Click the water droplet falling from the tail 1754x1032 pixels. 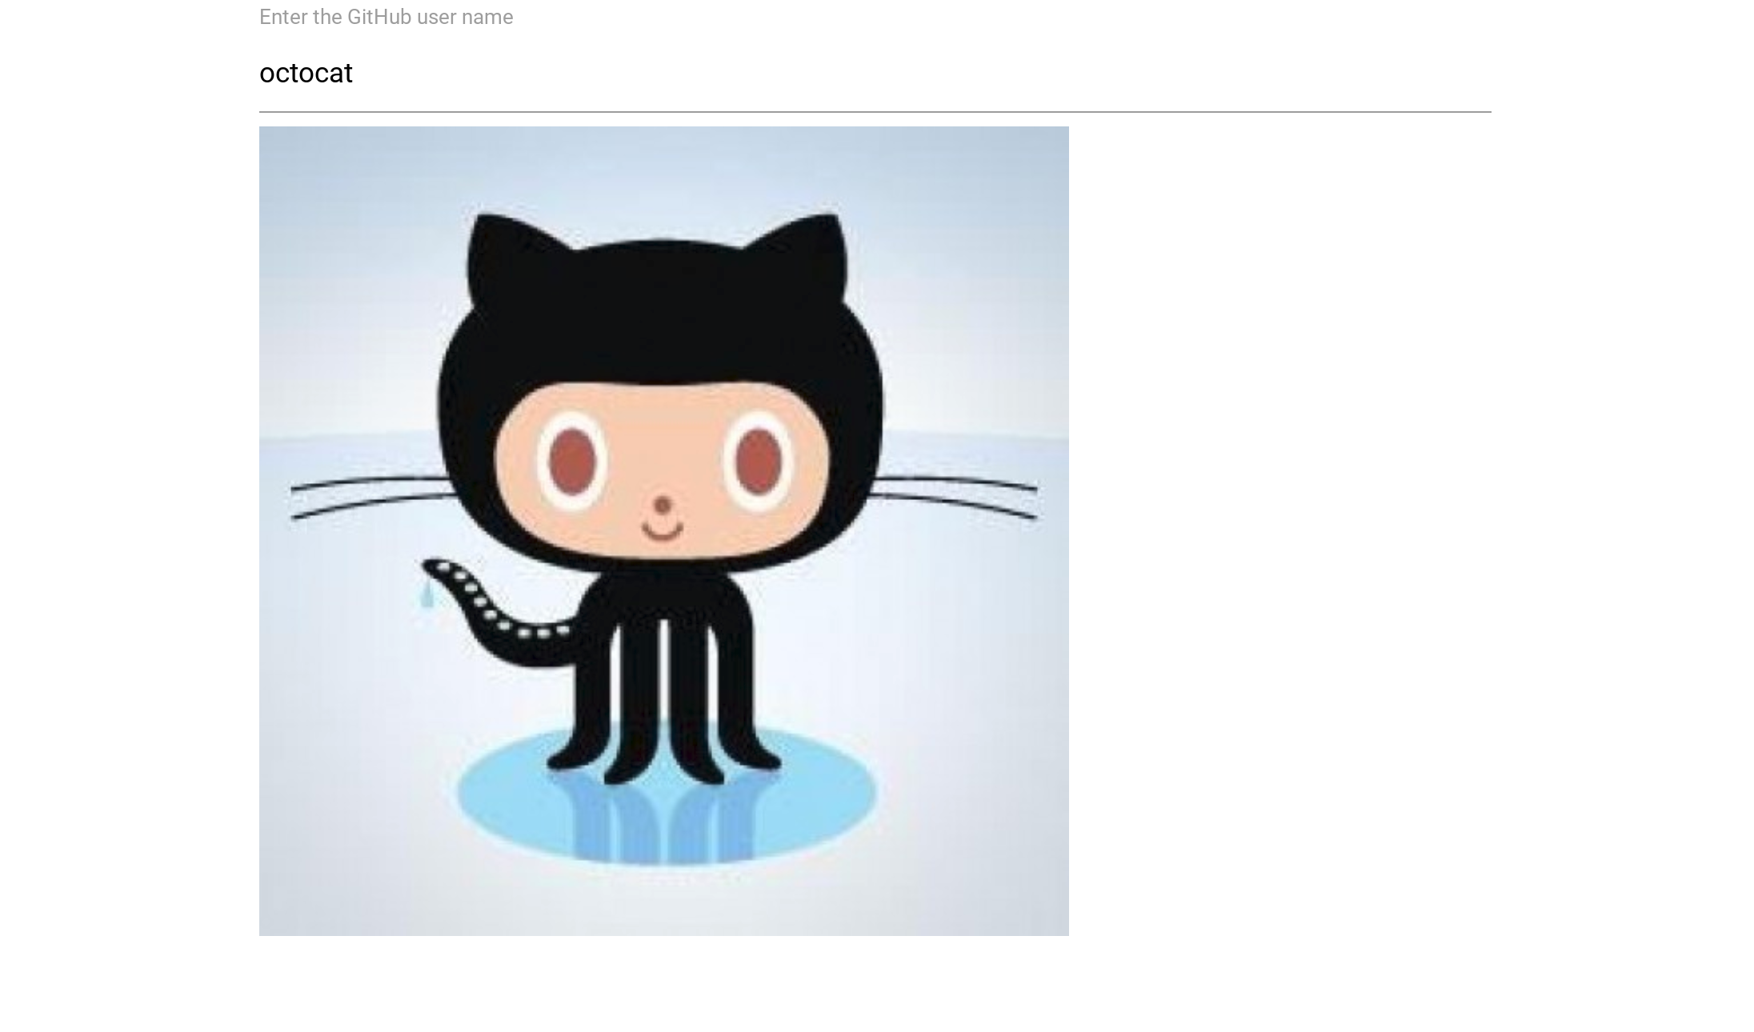coord(427,594)
